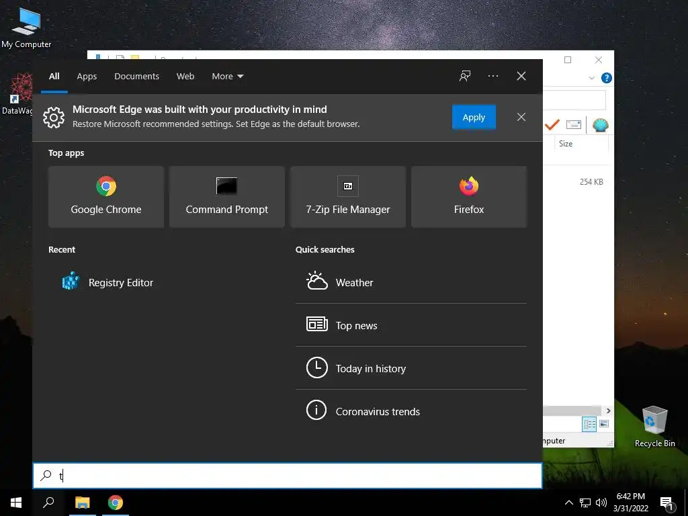Click the taskbar search icon
This screenshot has width=688, height=516.
[48, 503]
